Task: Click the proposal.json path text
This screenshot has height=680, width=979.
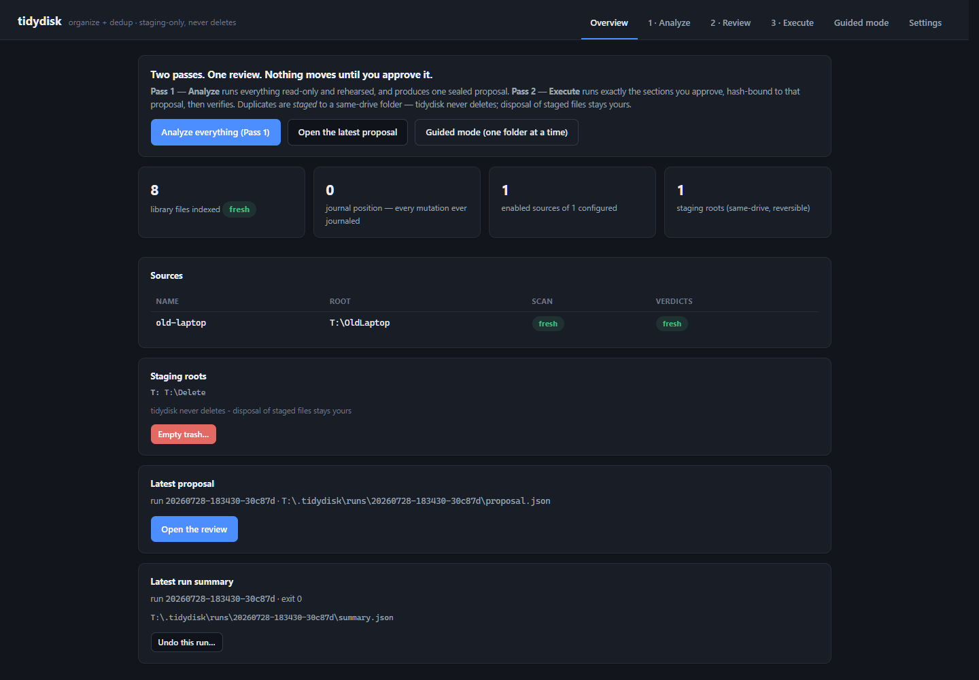Action: 416,501
